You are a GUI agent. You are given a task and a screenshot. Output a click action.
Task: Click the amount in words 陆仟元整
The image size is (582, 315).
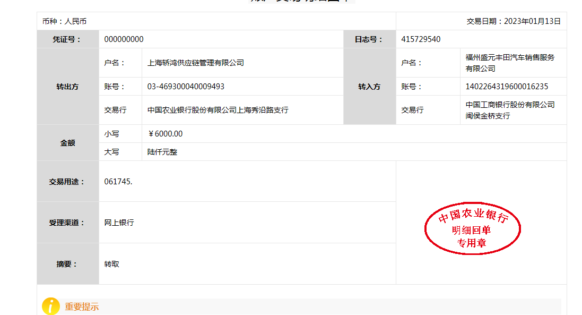pyautogui.click(x=162, y=152)
